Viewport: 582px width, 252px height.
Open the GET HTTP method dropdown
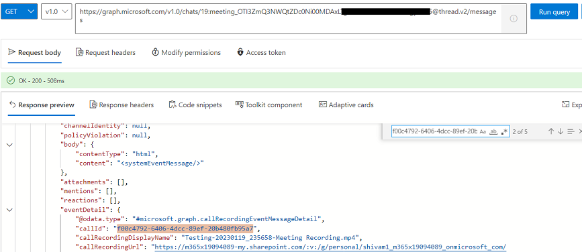pos(19,11)
